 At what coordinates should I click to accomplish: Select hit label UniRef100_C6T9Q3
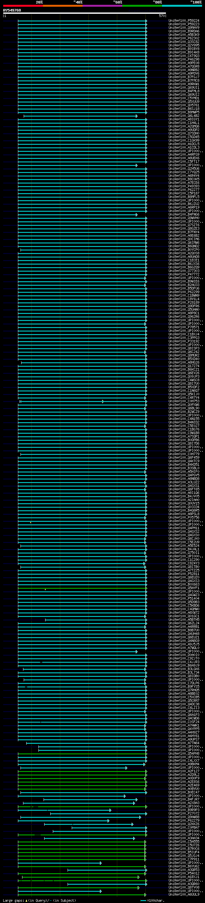tap(184, 56)
